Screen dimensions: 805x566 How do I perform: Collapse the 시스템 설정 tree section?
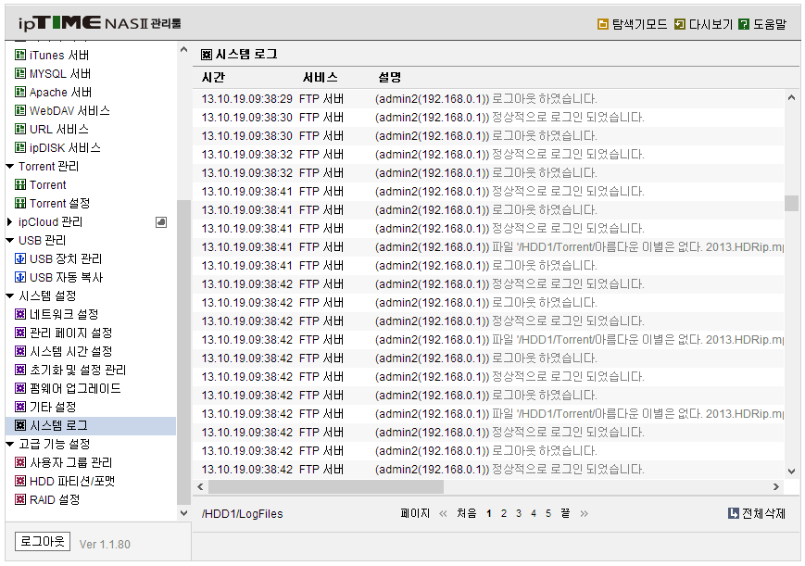click(x=10, y=296)
